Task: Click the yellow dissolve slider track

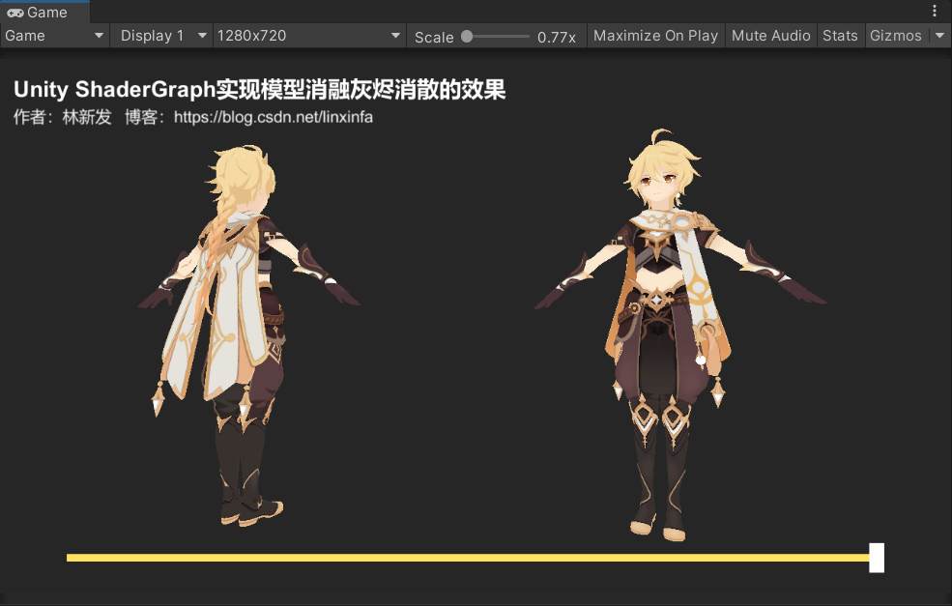Action: click(468, 558)
